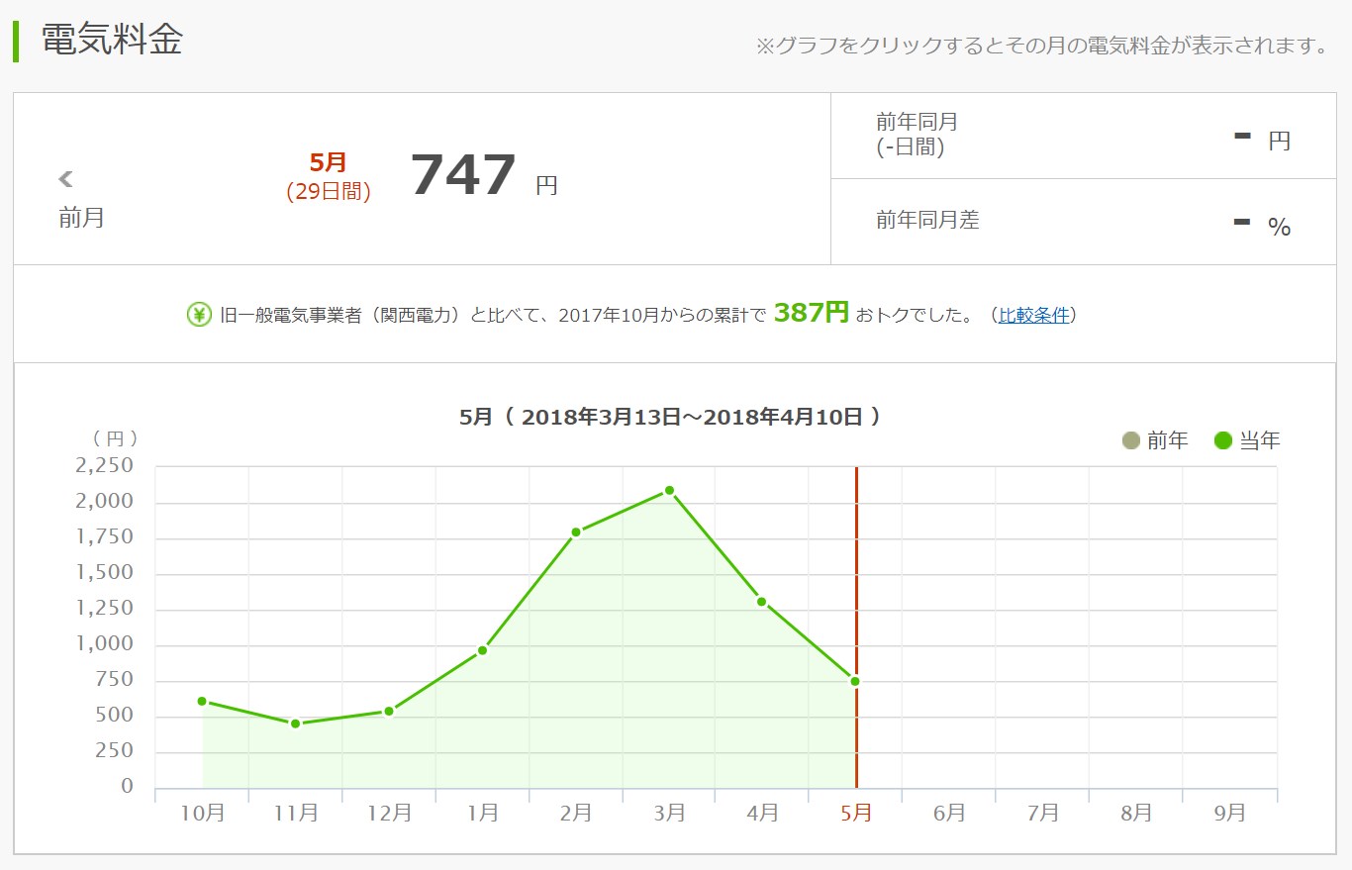Click the 9月 axis label
This screenshot has height=870, width=1352.
pos(1229,813)
